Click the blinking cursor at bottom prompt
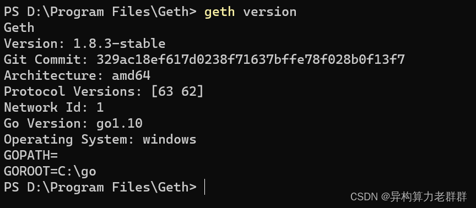The width and height of the screenshot is (476, 208). coord(205,187)
